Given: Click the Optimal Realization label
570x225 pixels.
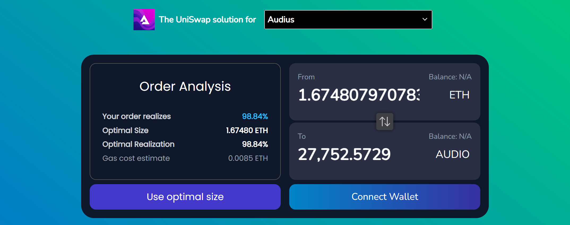Looking at the screenshot, I should tap(138, 144).
